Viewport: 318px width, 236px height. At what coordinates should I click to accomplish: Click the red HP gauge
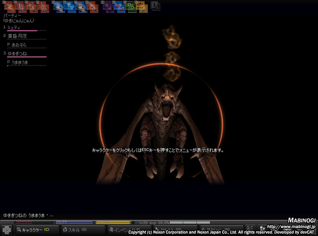[33, 222]
